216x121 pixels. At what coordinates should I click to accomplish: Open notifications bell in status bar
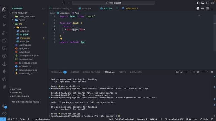tap(212, 119)
